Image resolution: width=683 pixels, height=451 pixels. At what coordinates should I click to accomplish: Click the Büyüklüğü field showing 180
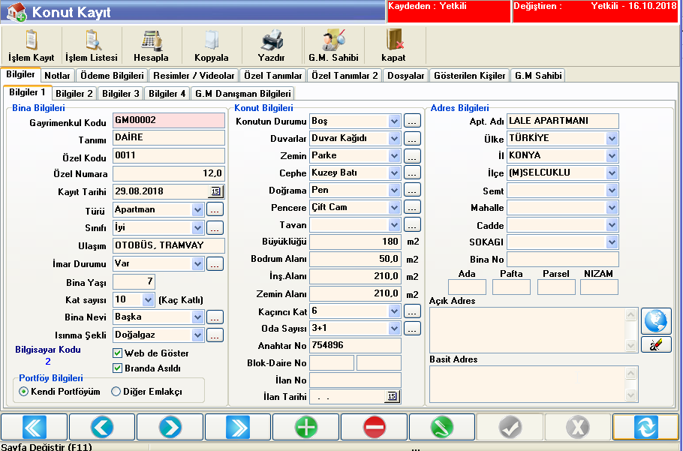355,242
